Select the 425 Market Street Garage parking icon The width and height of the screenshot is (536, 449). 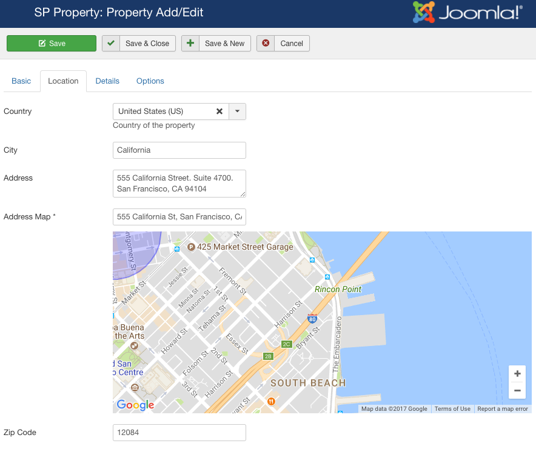(193, 247)
